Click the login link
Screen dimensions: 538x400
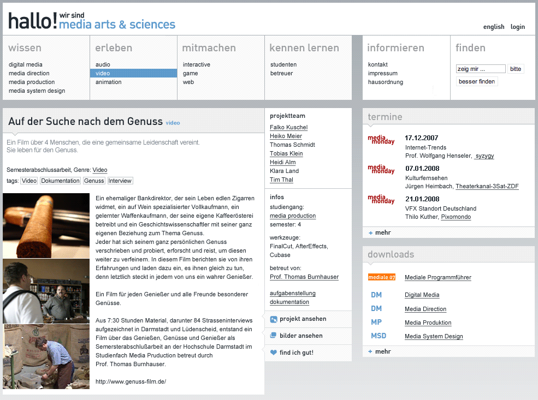point(518,27)
